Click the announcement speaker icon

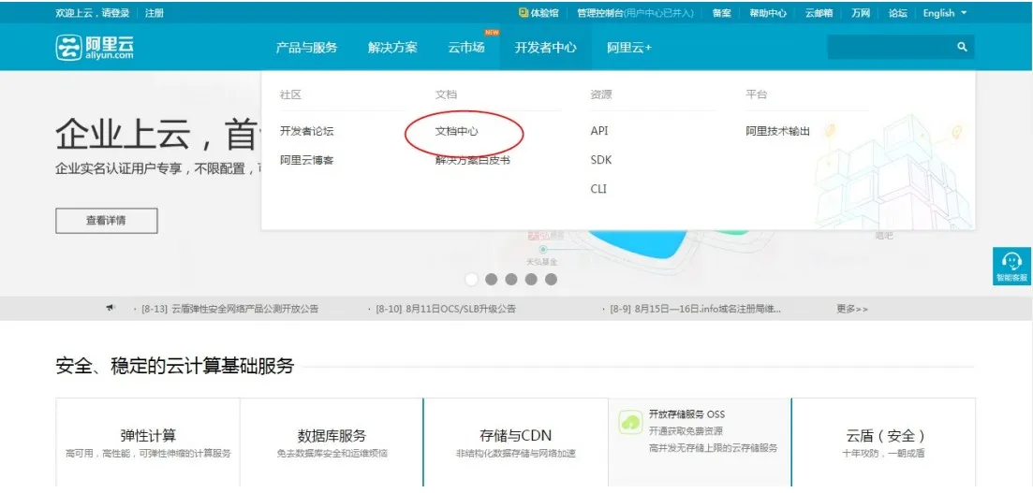point(111,308)
